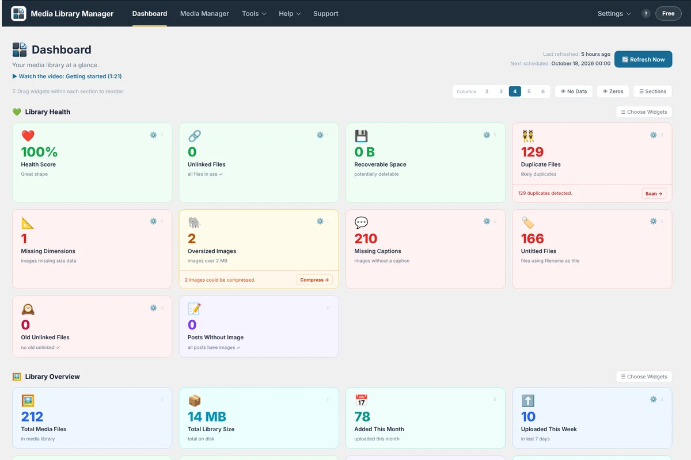Click the upload arrow icon on Uploaded This Week
Image resolution: width=691 pixels, height=460 pixels.
click(x=528, y=400)
